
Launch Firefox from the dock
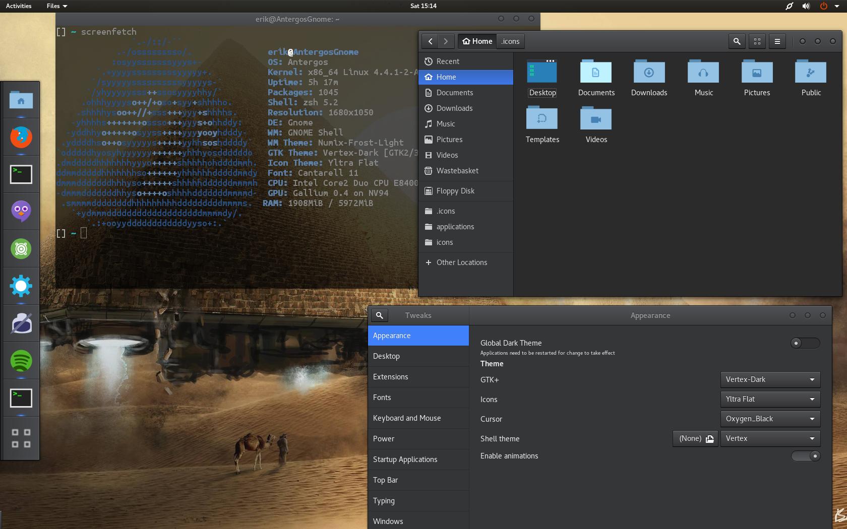(x=21, y=137)
